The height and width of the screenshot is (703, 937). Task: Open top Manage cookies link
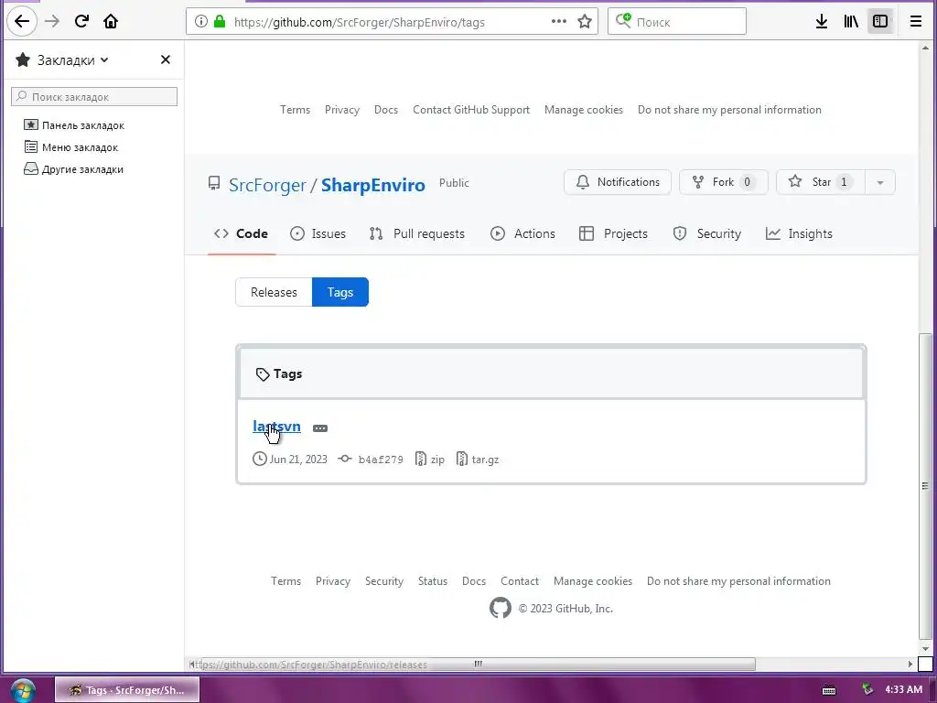click(584, 110)
